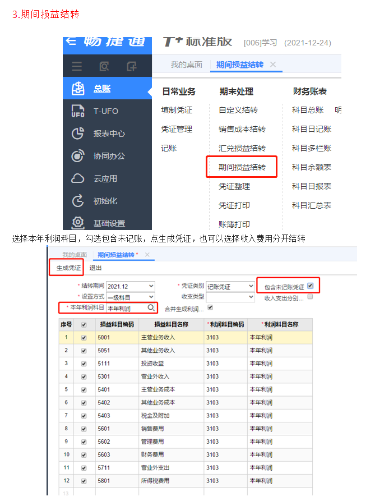
Task: Click the magnifier in 本年利润科目 field
Action: coord(151,307)
